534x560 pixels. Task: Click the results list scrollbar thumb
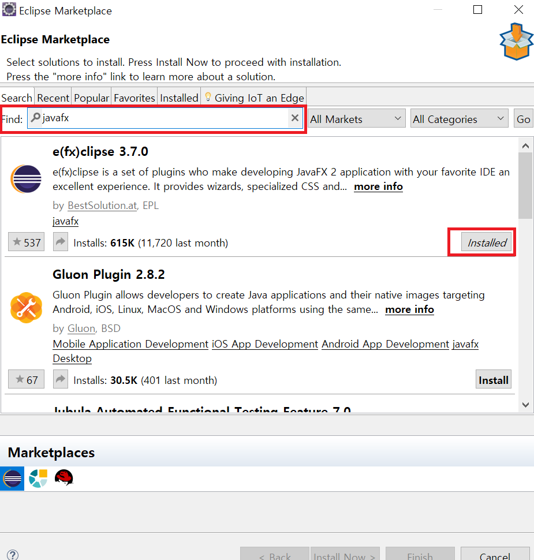click(525, 185)
